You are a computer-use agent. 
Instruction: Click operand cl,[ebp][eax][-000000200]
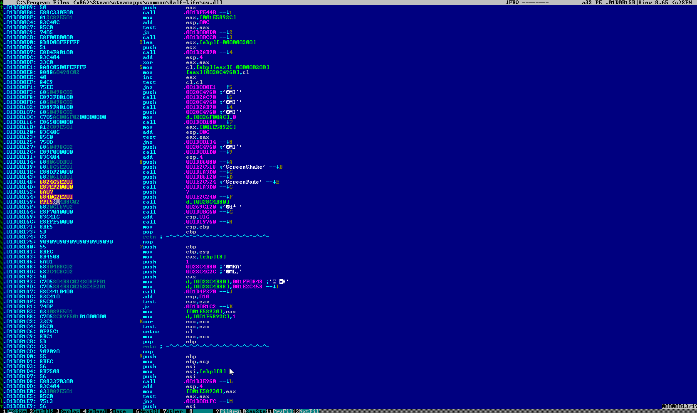(228, 67)
